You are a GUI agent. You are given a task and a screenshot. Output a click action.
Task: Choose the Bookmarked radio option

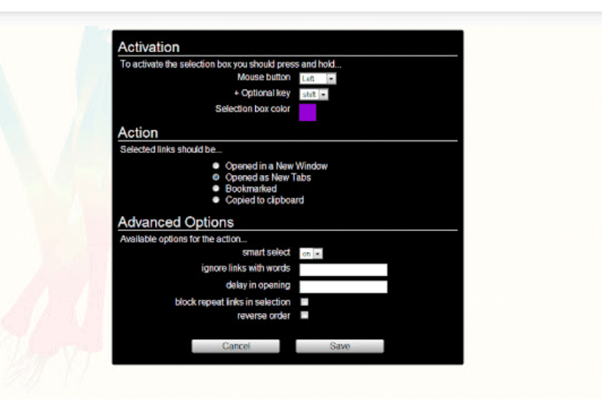coord(216,188)
